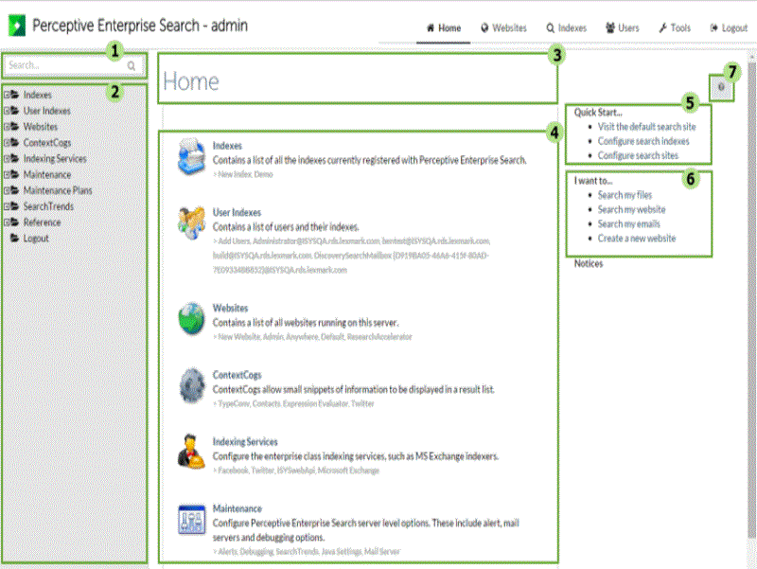The width and height of the screenshot is (757, 569).
Task: Open 'Configure search indexes' link
Action: tap(643, 141)
